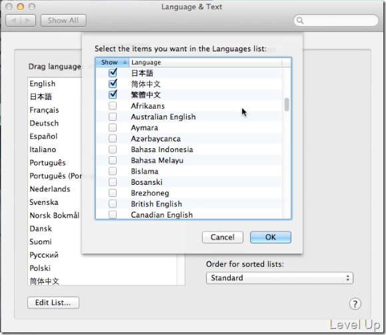This screenshot has width=386, height=335.
Task: Confirm selection with the OK button
Action: 271,237
